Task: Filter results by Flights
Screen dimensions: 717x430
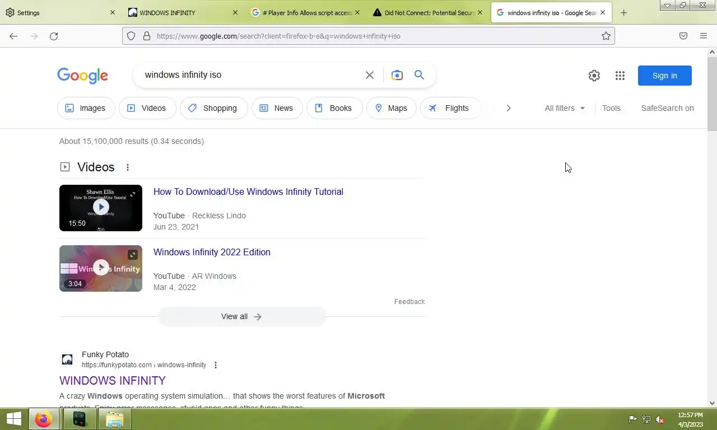Action: pos(450,108)
